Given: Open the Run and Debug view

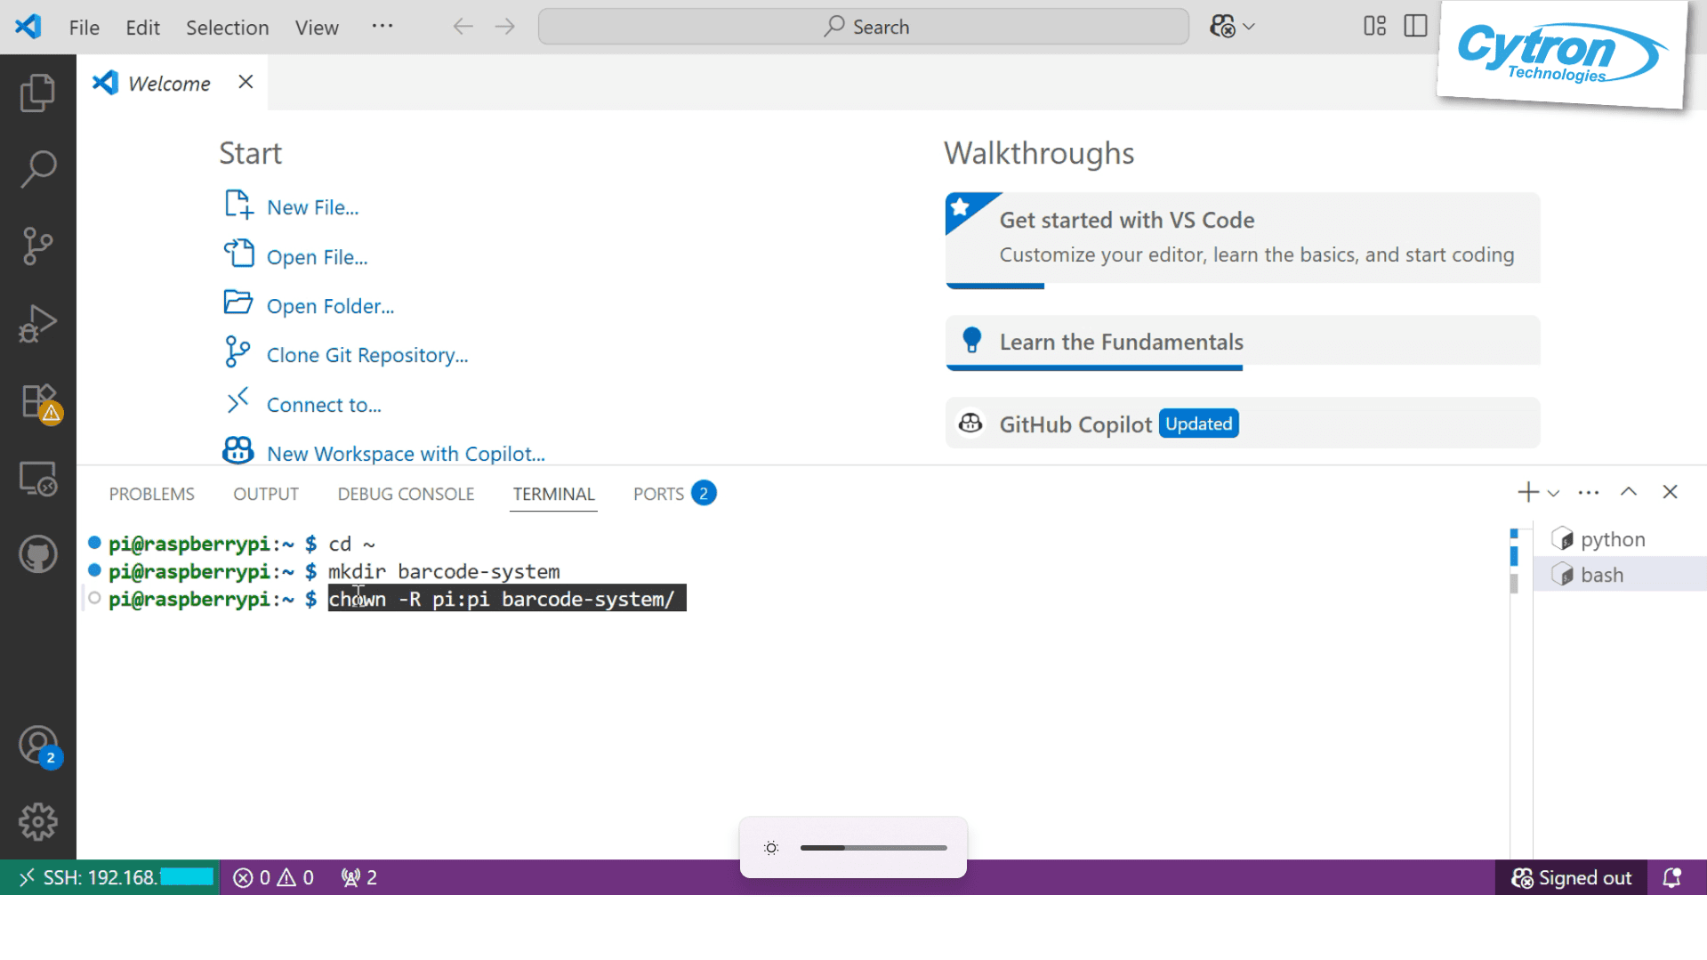Looking at the screenshot, I should pos(37,323).
